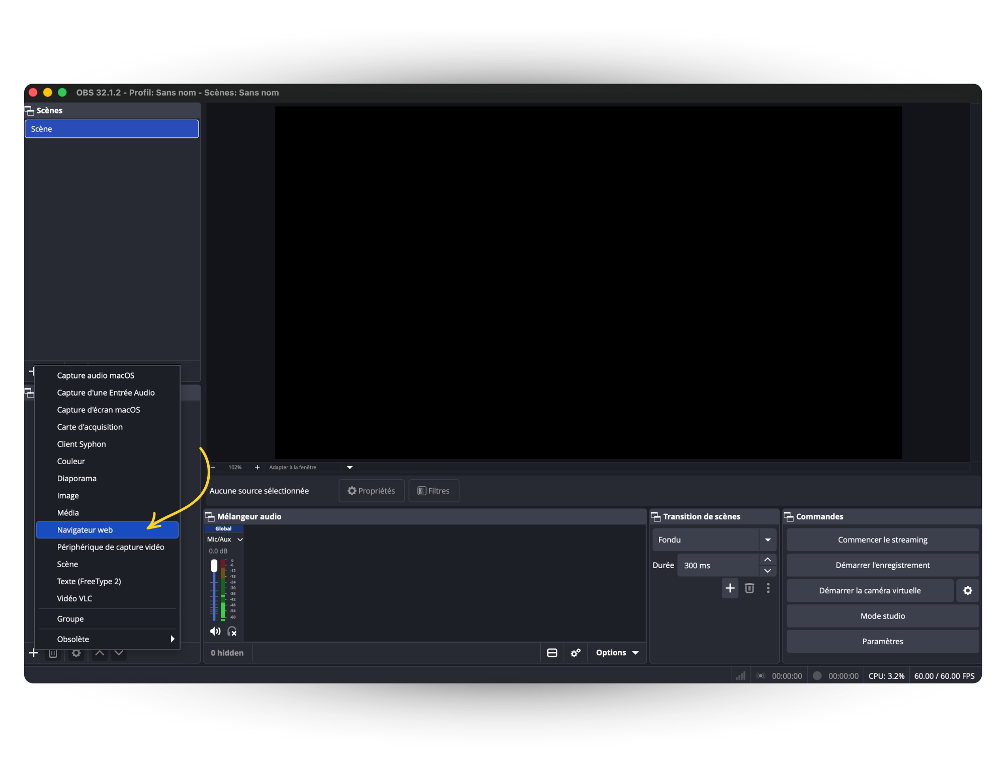Click Mélangeur audio dock icon
This screenshot has height=767, width=1006.
coord(210,516)
